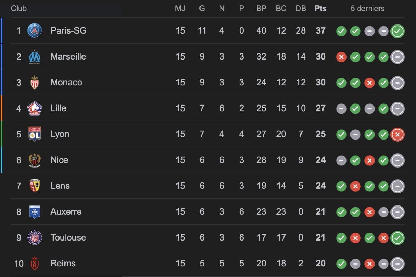Open Paris-SG's latest win result icon
Viewport: 416px width, 277px height.
click(398, 31)
